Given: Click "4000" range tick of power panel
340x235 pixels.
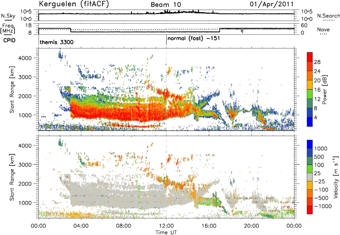Looking at the screenshot, I should coord(25,58).
